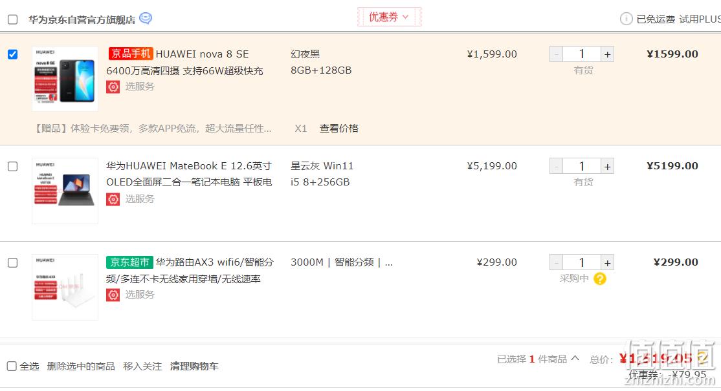The image size is (721, 391).
Task: Click the 有货 status under nova 8 SE
Action: [584, 70]
